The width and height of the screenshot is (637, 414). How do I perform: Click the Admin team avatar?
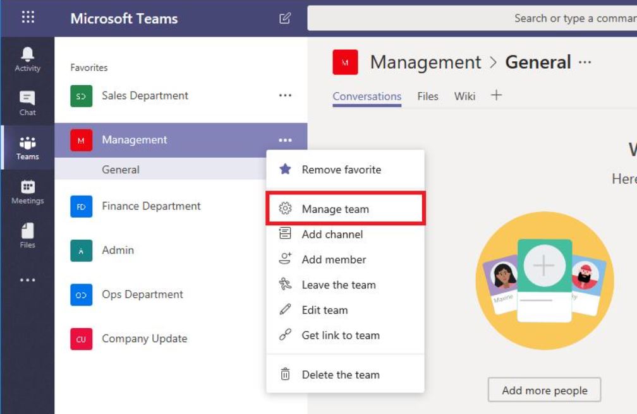81,251
